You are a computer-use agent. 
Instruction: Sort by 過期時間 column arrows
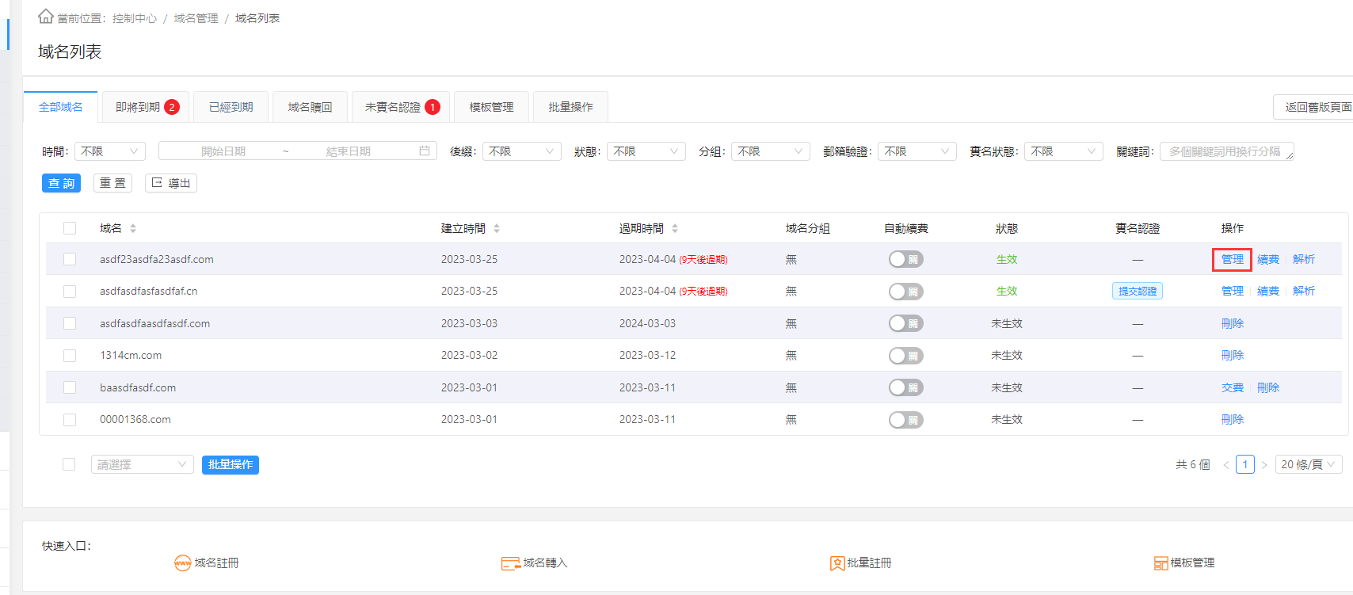pos(675,228)
